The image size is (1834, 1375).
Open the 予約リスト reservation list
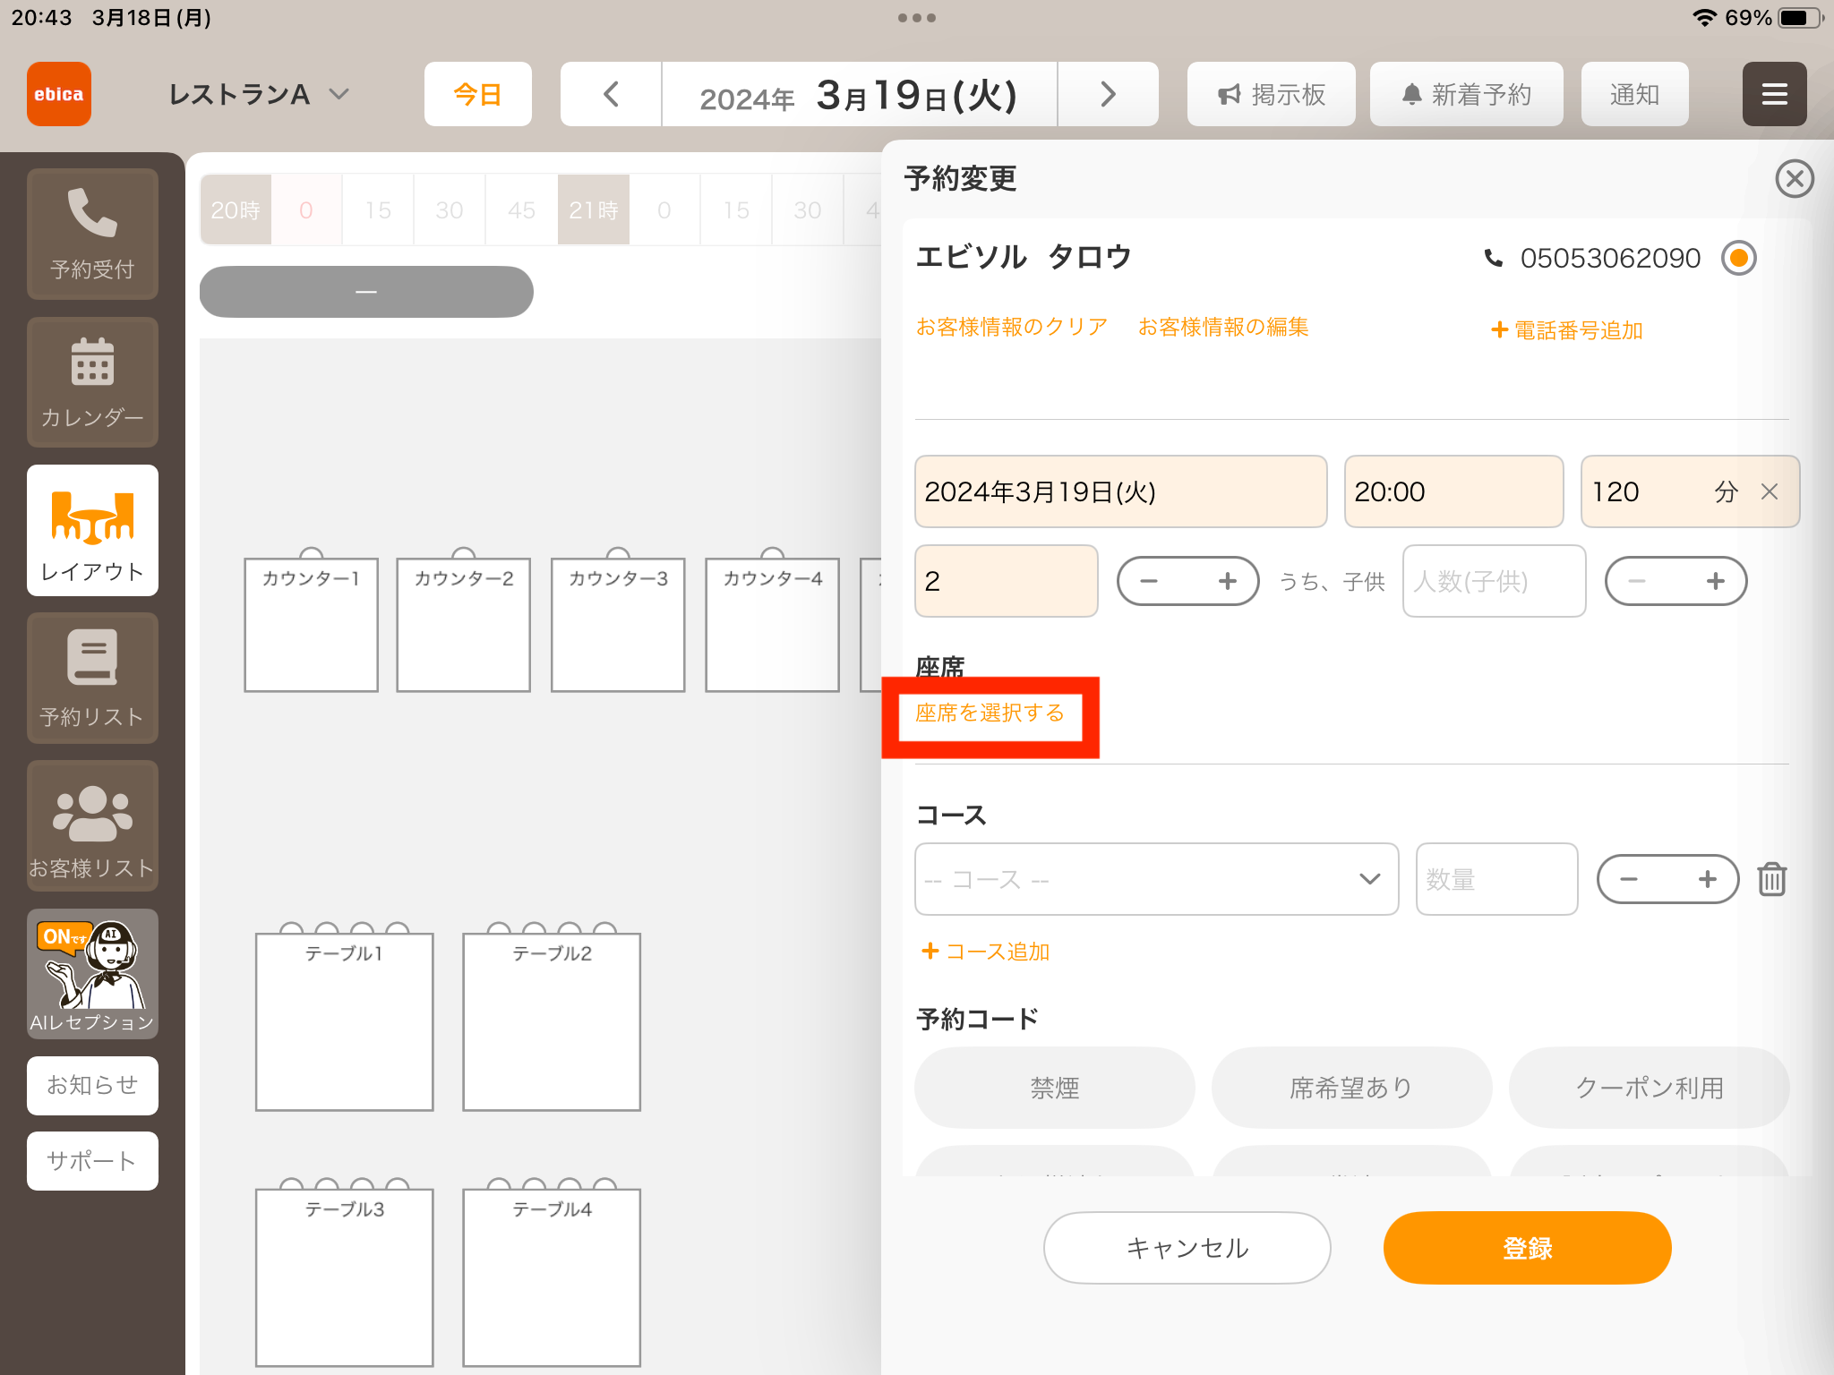tap(92, 678)
